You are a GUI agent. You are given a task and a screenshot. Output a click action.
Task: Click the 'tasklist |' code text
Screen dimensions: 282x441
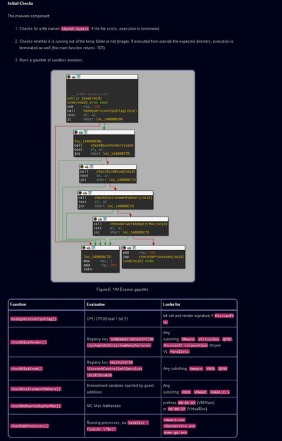[x=138, y=422]
